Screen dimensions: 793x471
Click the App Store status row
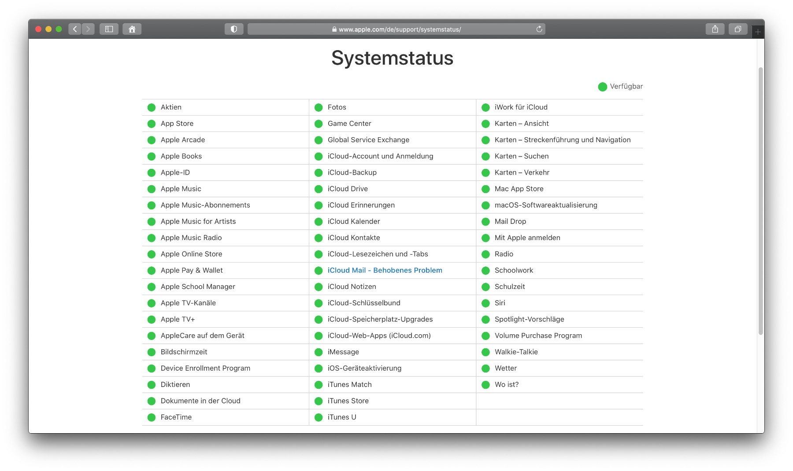point(177,124)
